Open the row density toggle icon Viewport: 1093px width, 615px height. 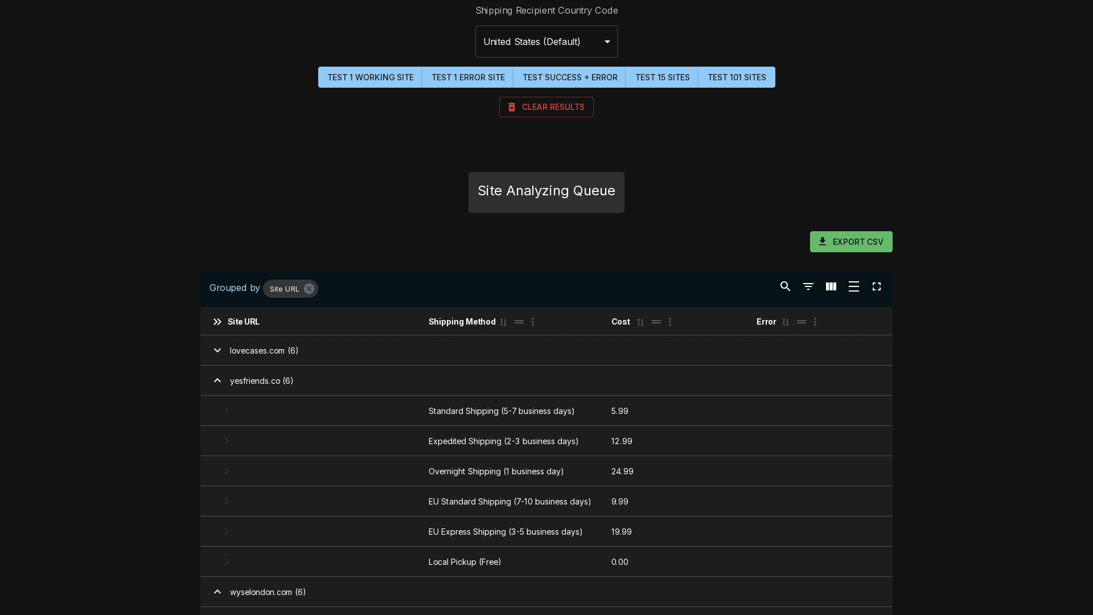pyautogui.click(x=853, y=286)
